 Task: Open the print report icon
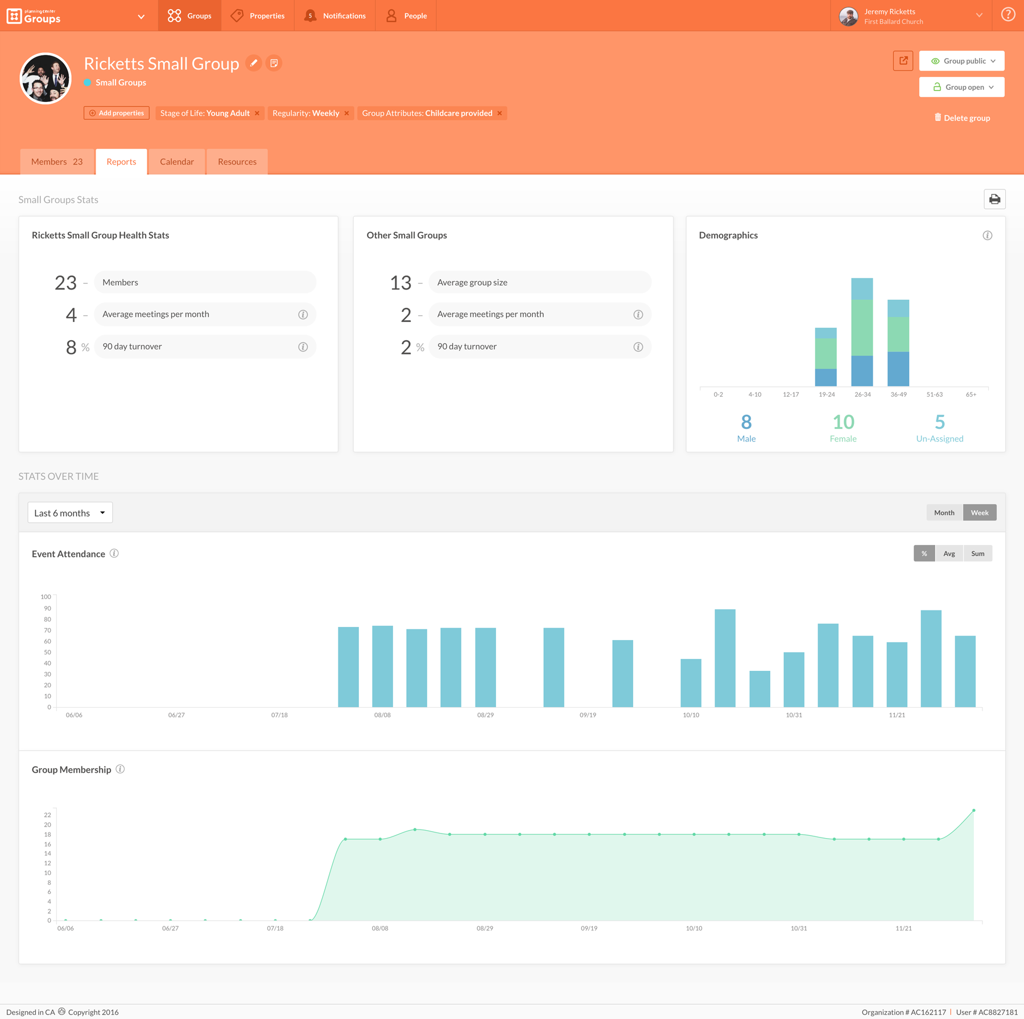[x=994, y=199]
